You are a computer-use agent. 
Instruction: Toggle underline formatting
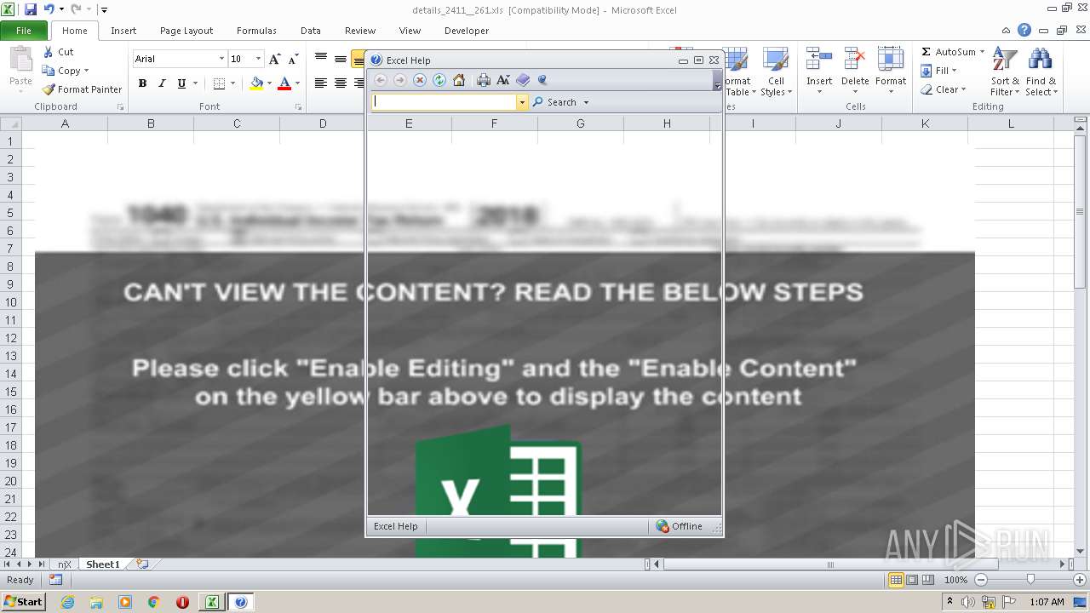pos(181,83)
